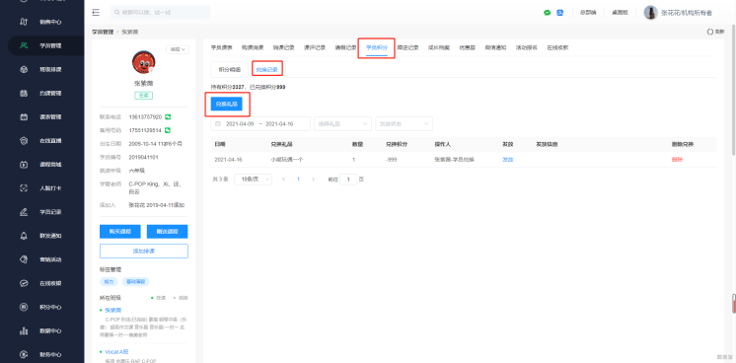
Task: Go to next page using right chevron
Action: tap(313, 180)
